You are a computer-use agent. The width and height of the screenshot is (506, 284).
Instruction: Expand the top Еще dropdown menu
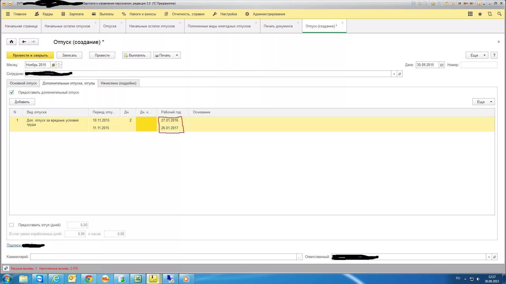click(x=477, y=55)
